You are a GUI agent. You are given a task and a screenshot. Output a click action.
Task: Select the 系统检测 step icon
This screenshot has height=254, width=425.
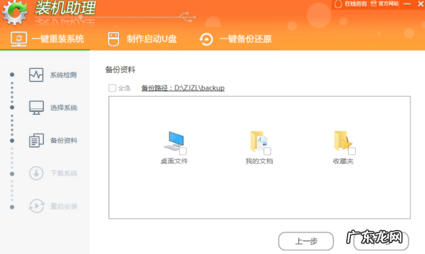(36, 75)
